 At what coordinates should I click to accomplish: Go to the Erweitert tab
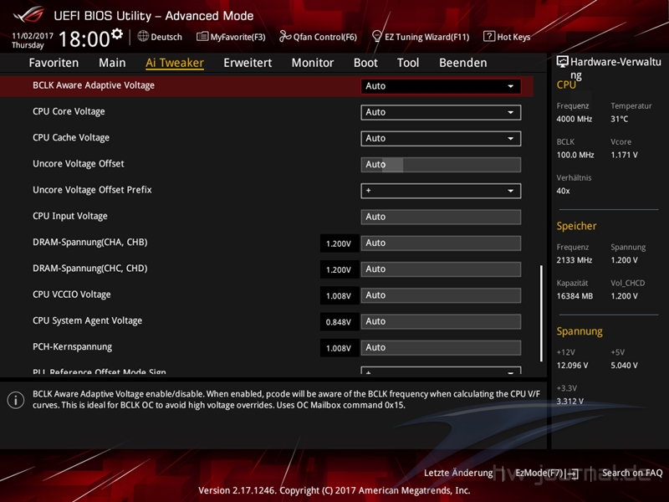(248, 63)
